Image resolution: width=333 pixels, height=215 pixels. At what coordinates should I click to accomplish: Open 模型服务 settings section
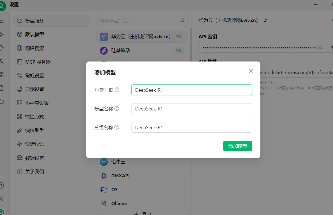[x=51, y=21]
